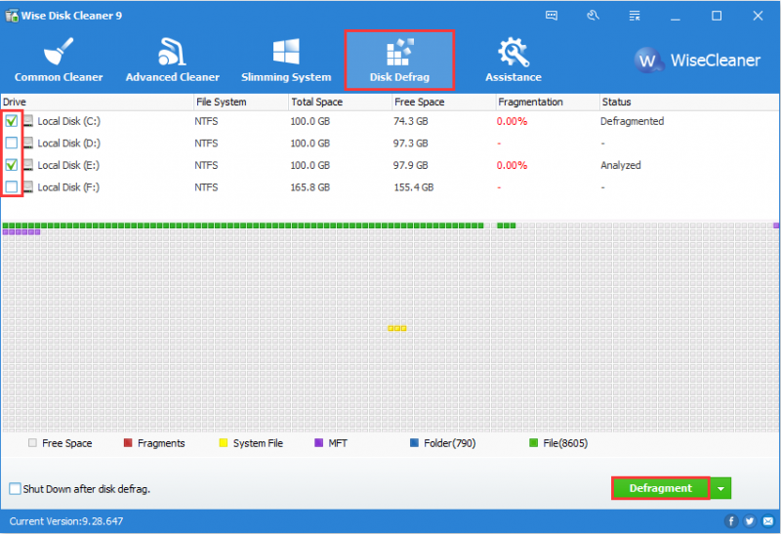Open the Facebook icon in status bar

click(x=730, y=521)
